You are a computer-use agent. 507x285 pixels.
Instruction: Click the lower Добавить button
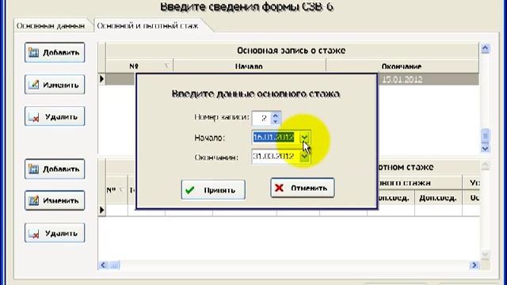[55, 169]
